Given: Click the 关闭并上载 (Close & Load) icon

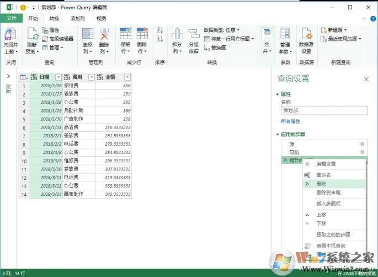Looking at the screenshot, I should tap(10, 35).
